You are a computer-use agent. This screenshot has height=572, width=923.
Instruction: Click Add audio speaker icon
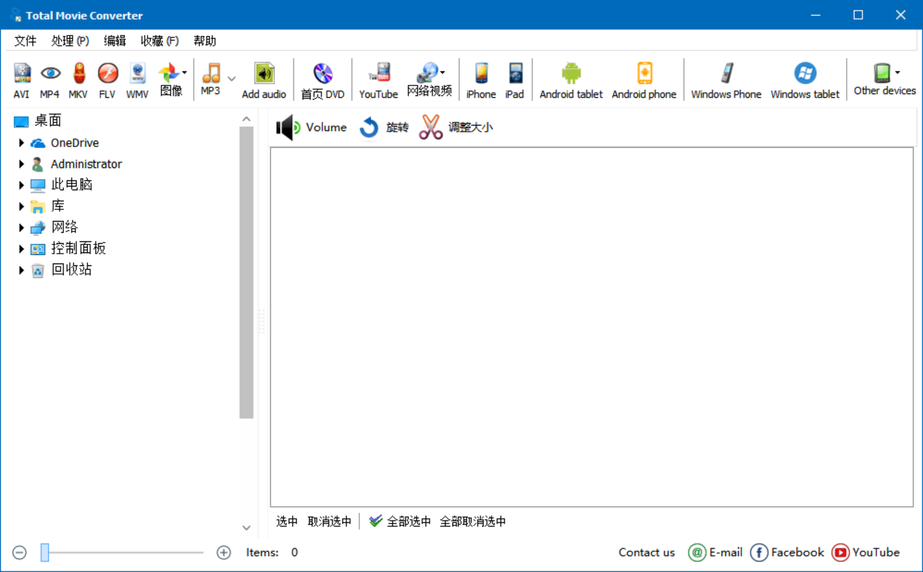coord(264,80)
